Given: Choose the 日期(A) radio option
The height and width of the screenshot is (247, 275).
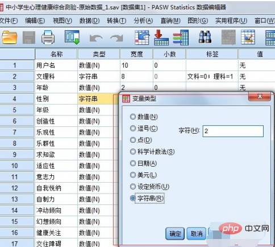Looking at the screenshot, I should click(x=133, y=163).
